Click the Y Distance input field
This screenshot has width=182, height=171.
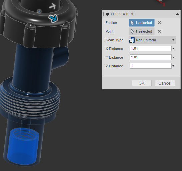[151, 57]
